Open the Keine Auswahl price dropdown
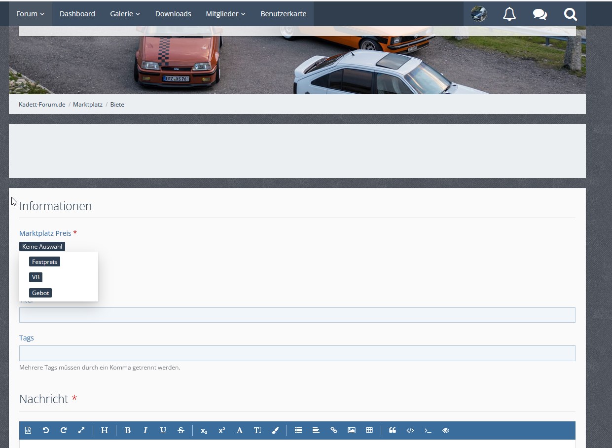This screenshot has height=448, width=612. pyautogui.click(x=42, y=246)
